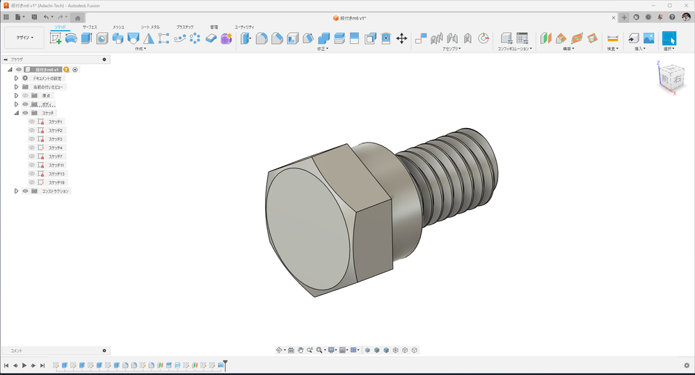The height and width of the screenshot is (375, 695).
Task: Open notifications bell icon
Action: click(x=660, y=17)
